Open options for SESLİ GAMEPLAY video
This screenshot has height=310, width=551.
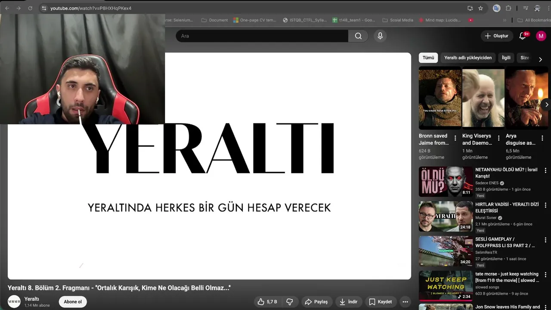click(x=545, y=240)
